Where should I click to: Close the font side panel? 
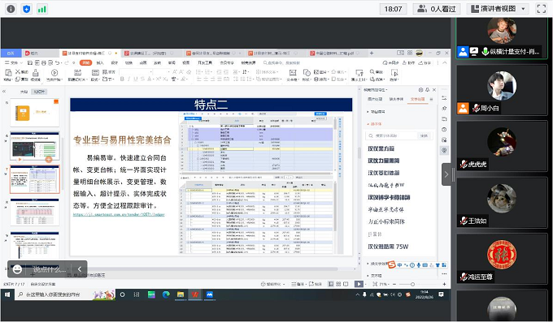434,90
